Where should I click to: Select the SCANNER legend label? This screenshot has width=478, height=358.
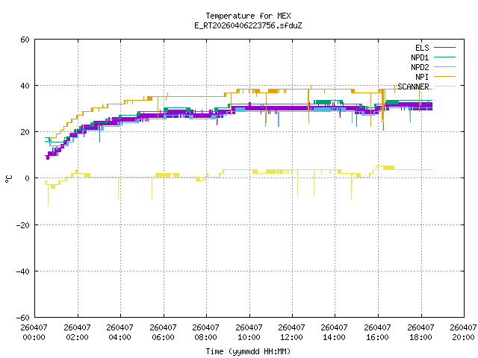413,87
